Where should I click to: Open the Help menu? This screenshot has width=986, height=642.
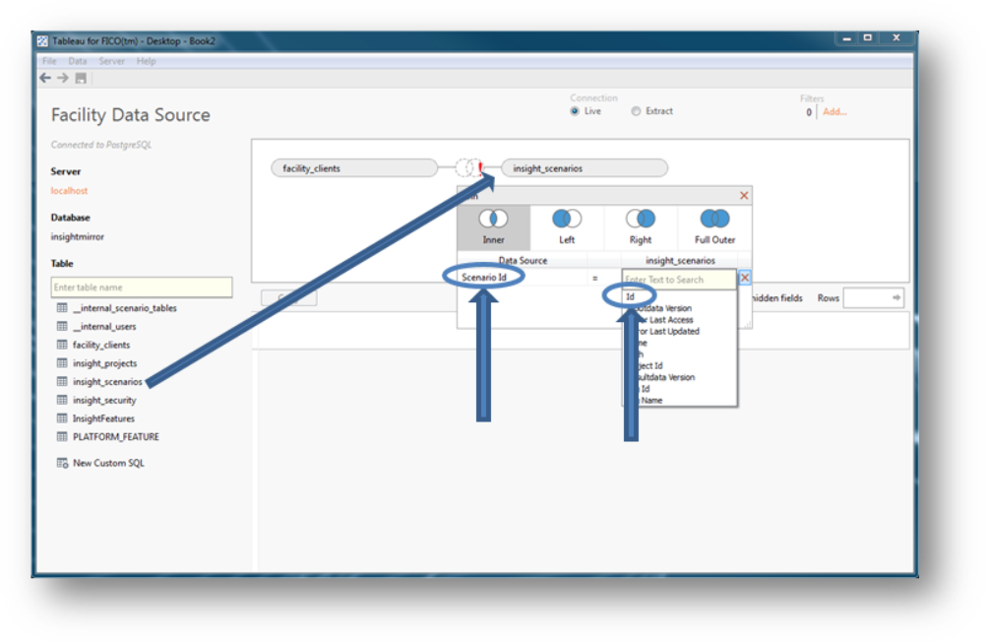[146, 61]
